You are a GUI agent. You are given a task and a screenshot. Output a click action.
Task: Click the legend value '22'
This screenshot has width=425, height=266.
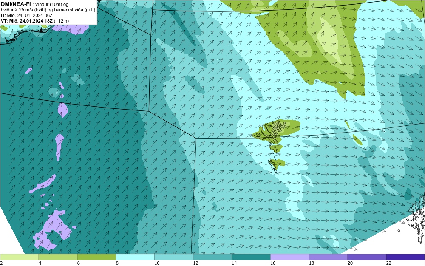pos(389,263)
